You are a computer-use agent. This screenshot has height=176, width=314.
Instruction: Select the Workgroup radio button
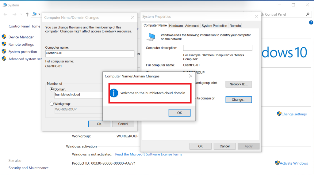click(x=52, y=104)
